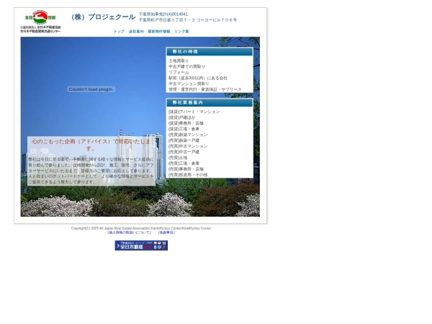The width and height of the screenshot is (432, 324).
Task: Click the Copyright 2005 footer text
Action: point(141,228)
